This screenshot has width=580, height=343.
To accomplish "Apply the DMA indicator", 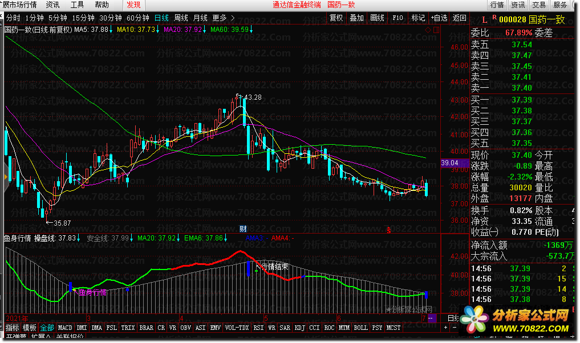I will (x=96, y=328).
